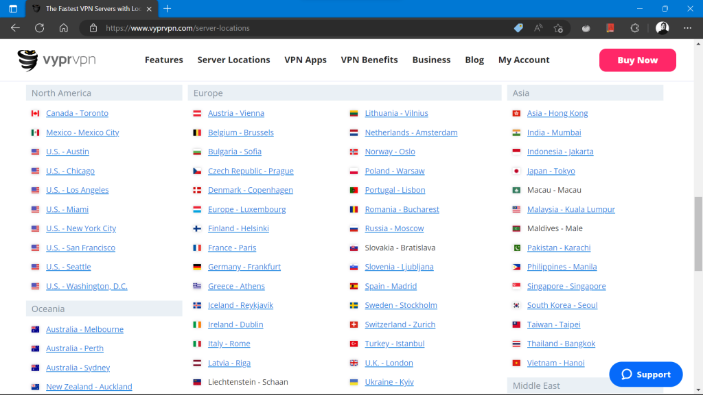Open the Support chat button

[645, 374]
